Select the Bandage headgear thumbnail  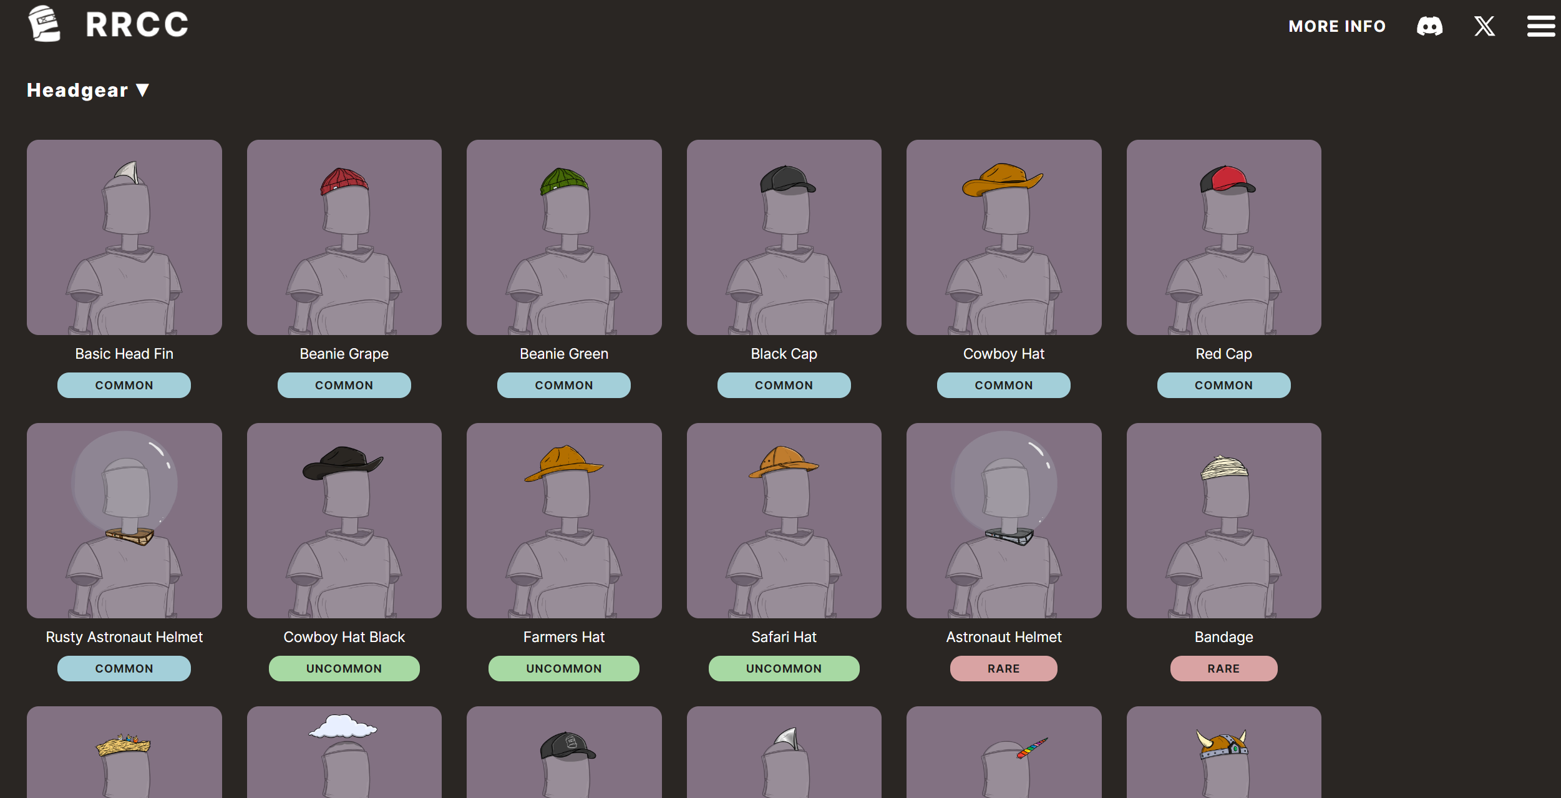[1224, 520]
